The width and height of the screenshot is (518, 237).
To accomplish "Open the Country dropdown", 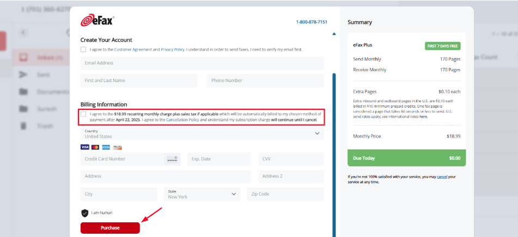I will (202, 134).
